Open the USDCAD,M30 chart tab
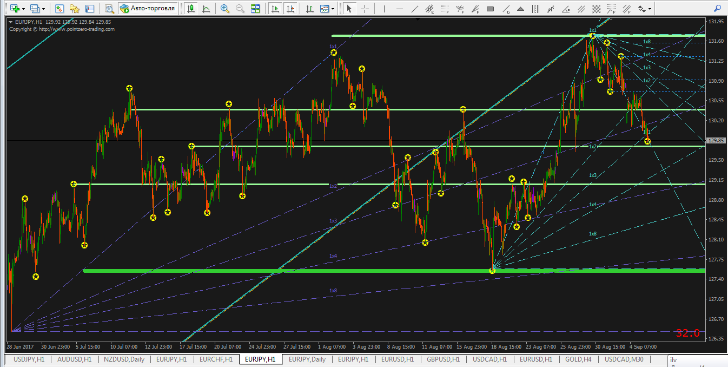 point(624,359)
